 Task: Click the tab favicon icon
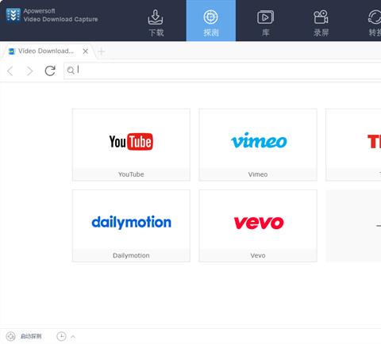(12, 51)
